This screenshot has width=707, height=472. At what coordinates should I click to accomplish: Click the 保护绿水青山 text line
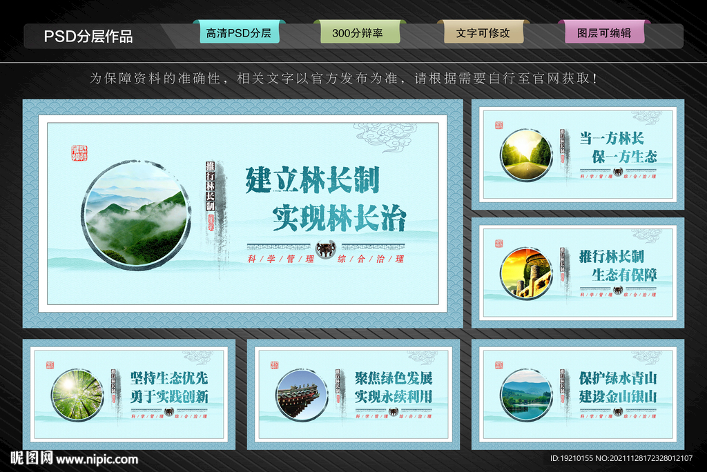(618, 377)
